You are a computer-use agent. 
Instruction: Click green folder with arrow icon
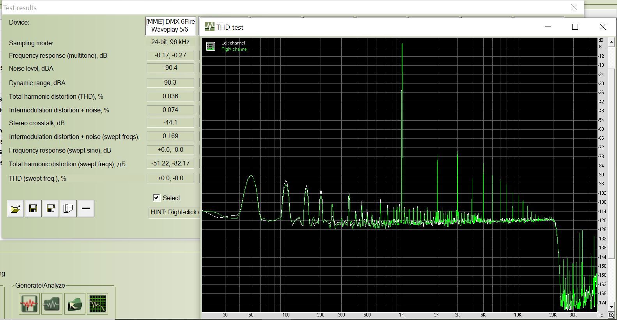tap(74, 304)
